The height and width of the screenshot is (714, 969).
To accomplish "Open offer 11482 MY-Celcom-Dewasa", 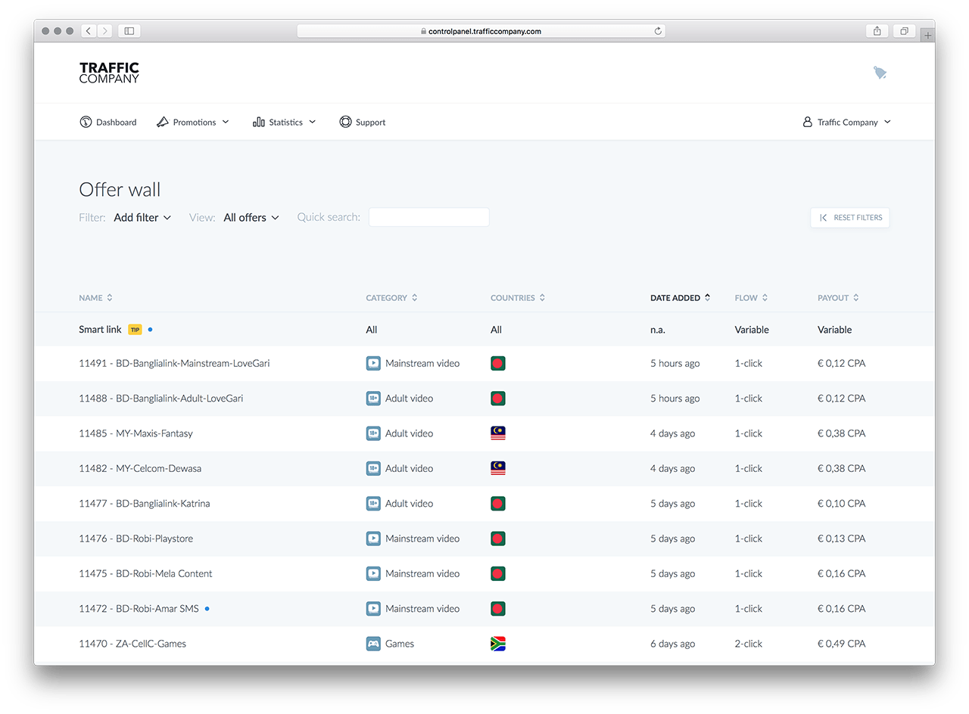I will pyautogui.click(x=140, y=468).
